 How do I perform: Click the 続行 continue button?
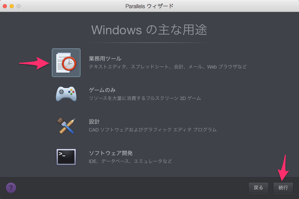pos(283,188)
